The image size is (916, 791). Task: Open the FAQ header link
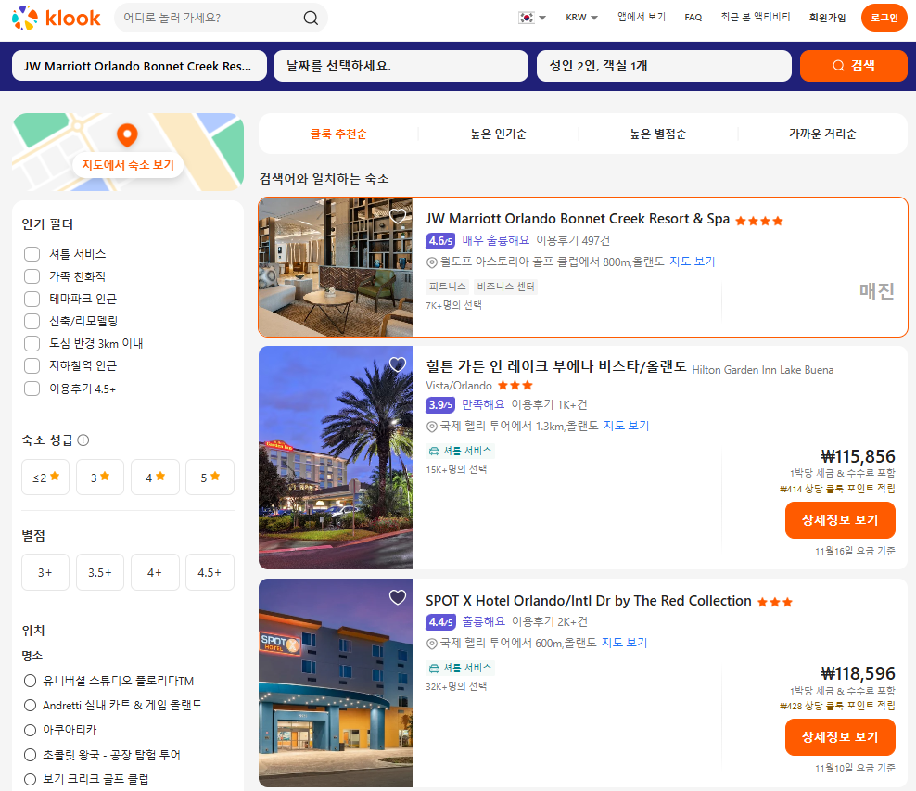[693, 18]
